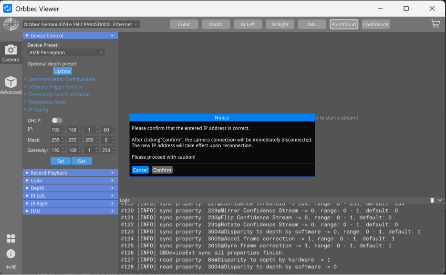Click the shopping cart icon
Screen dimensions: 446x275
point(435,24)
